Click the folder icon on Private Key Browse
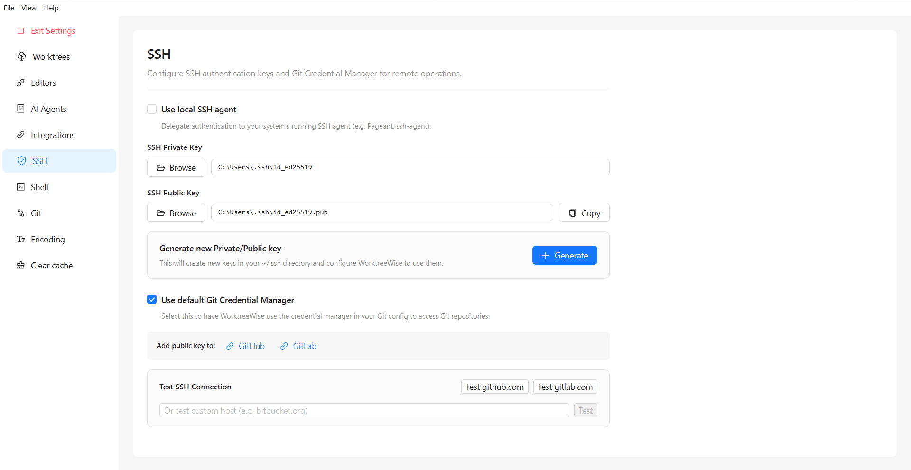 pos(161,168)
